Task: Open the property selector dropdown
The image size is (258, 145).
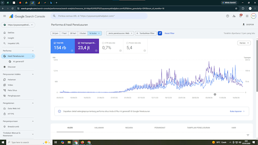Action: pyautogui.click(x=18, y=25)
